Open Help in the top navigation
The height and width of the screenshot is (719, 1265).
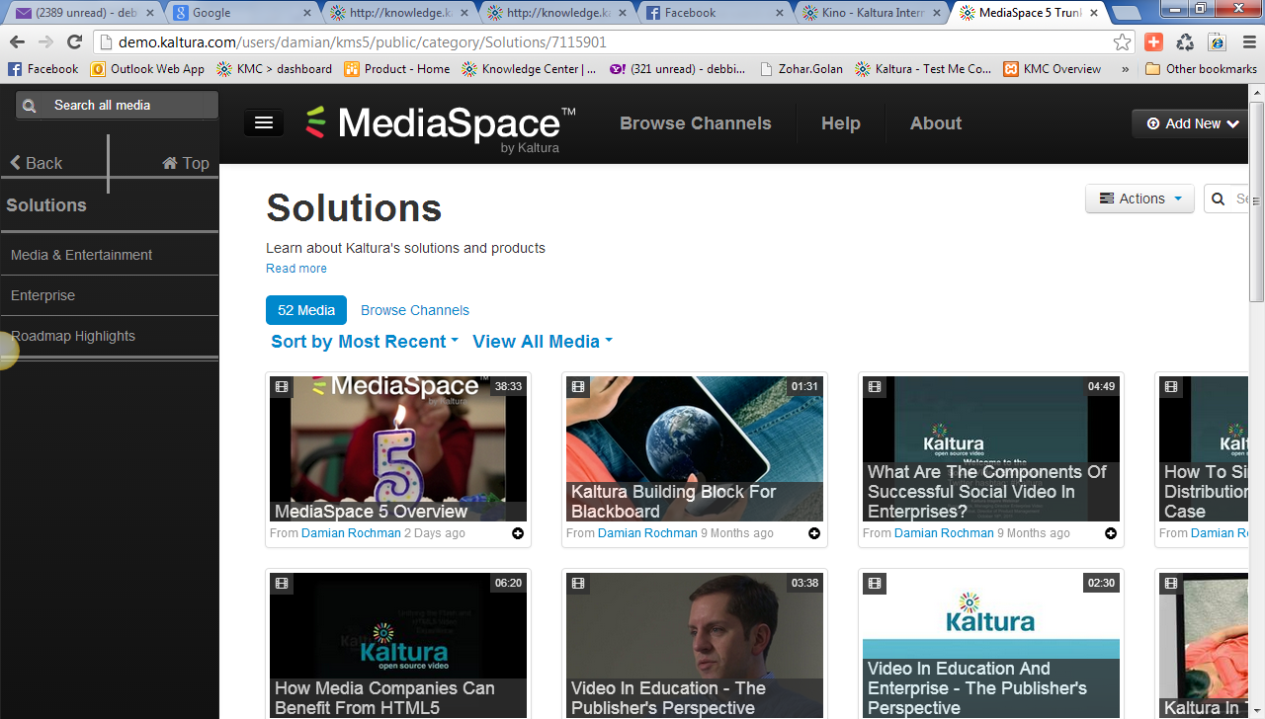[x=841, y=123]
